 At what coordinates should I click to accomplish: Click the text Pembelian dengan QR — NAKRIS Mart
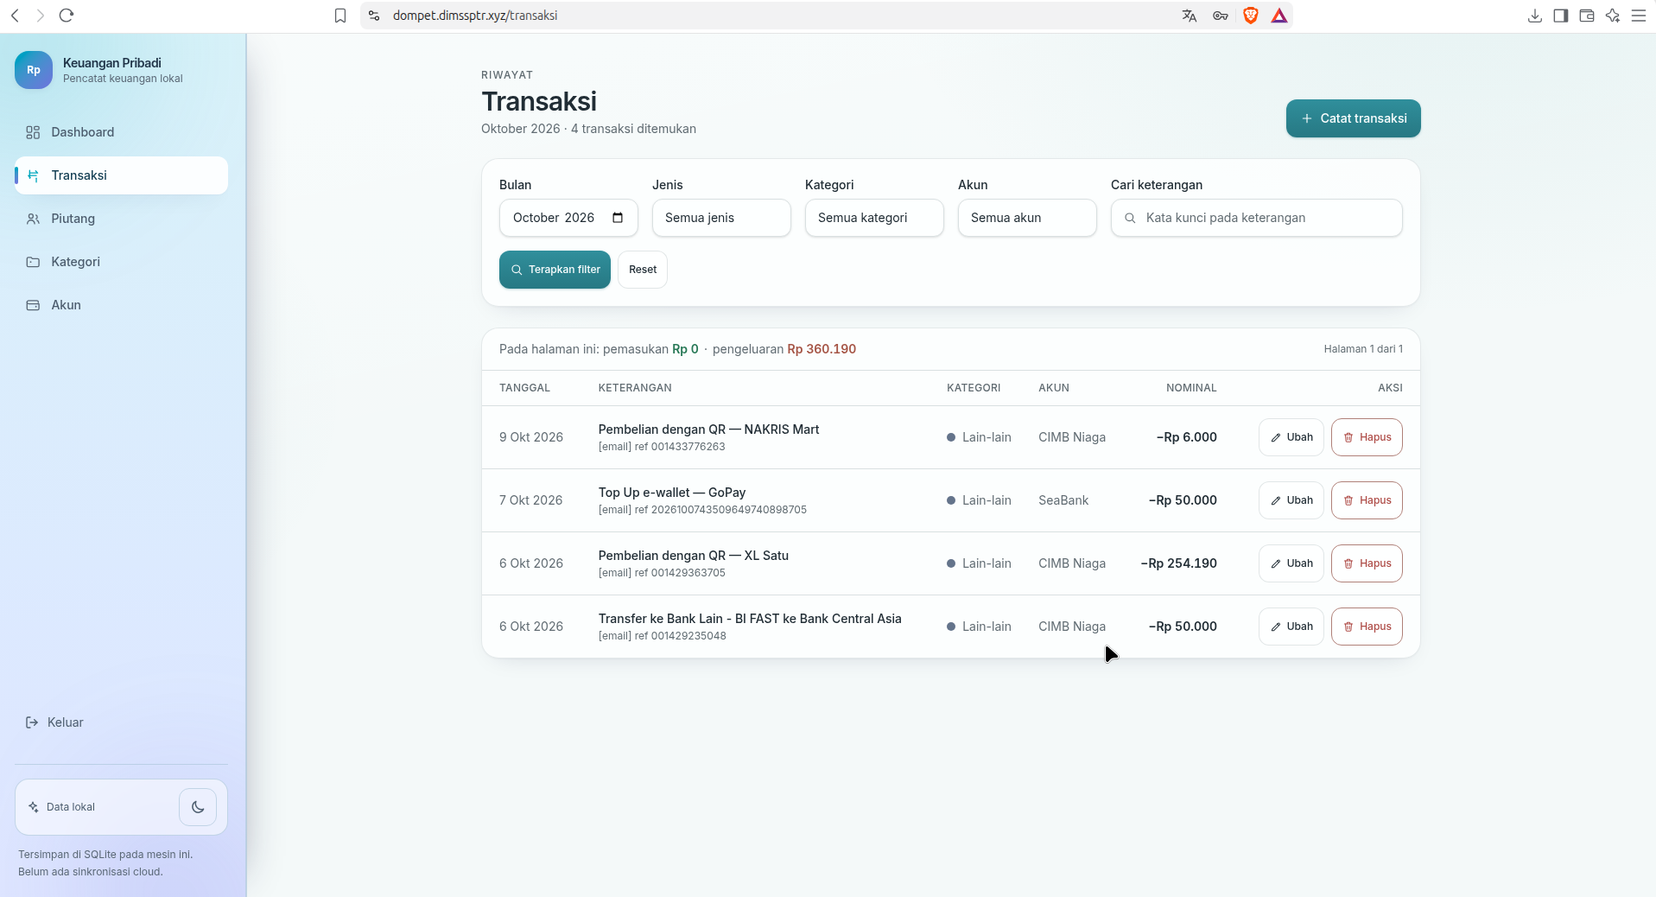point(708,429)
